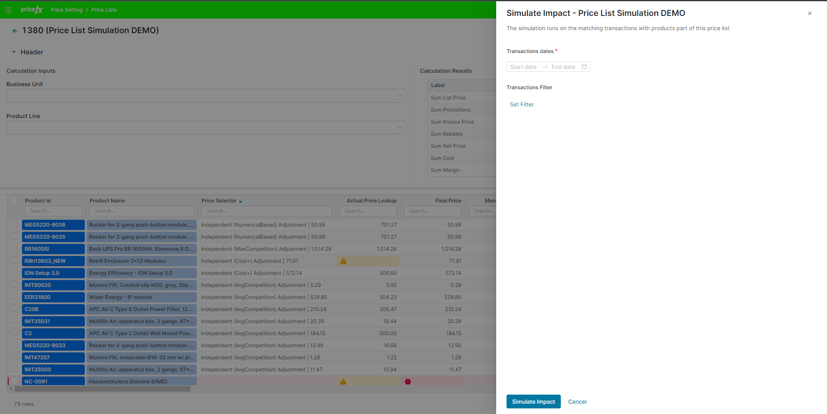827x414 pixels.
Task: Open Price Lists breadcrumb item
Action: click(104, 10)
